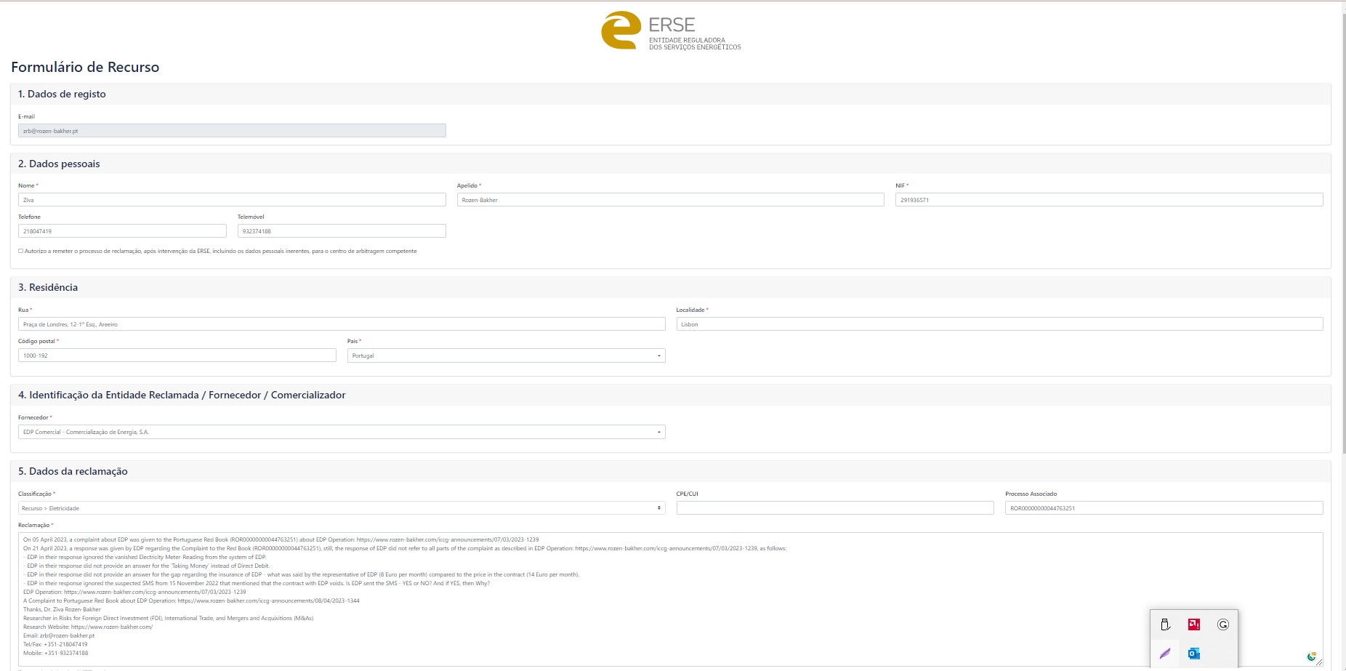The height and width of the screenshot is (671, 1346).
Task: Click the authorization text beginning 'Autorizo a remeter o processo'
Action: tap(221, 251)
